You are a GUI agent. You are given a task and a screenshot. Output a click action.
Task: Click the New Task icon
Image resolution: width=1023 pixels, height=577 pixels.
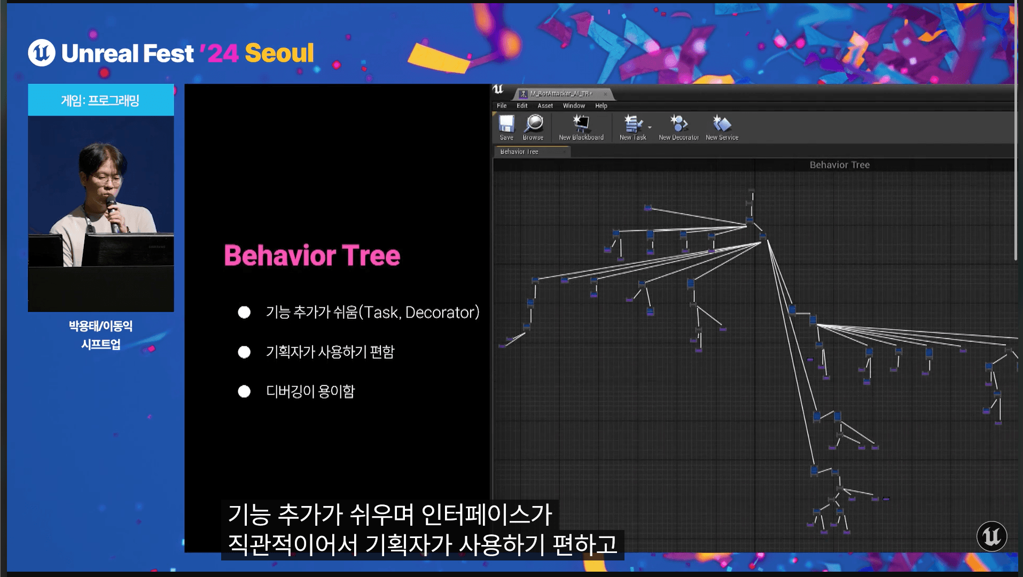[x=632, y=124]
